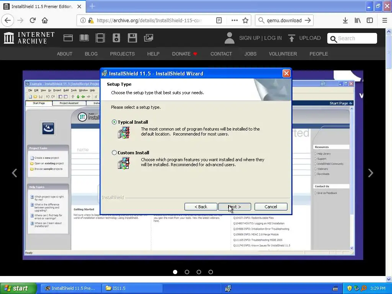The height and width of the screenshot is (294, 392).
Task: Click the keyboard icon in taskbar
Action: [335, 289]
